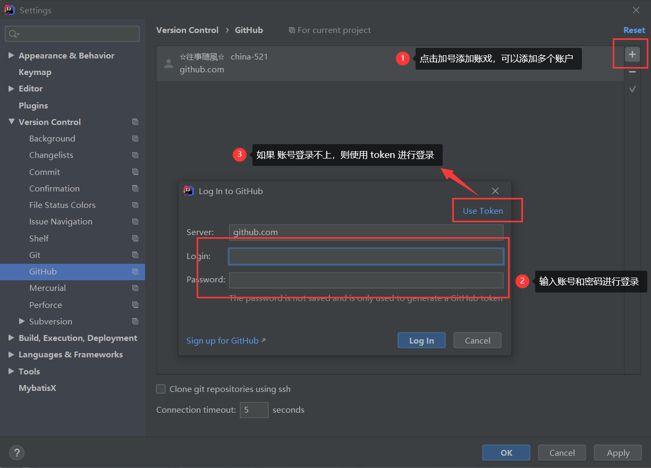Click the plus icon to add account
Screen dimensions: 651x468
pos(632,54)
